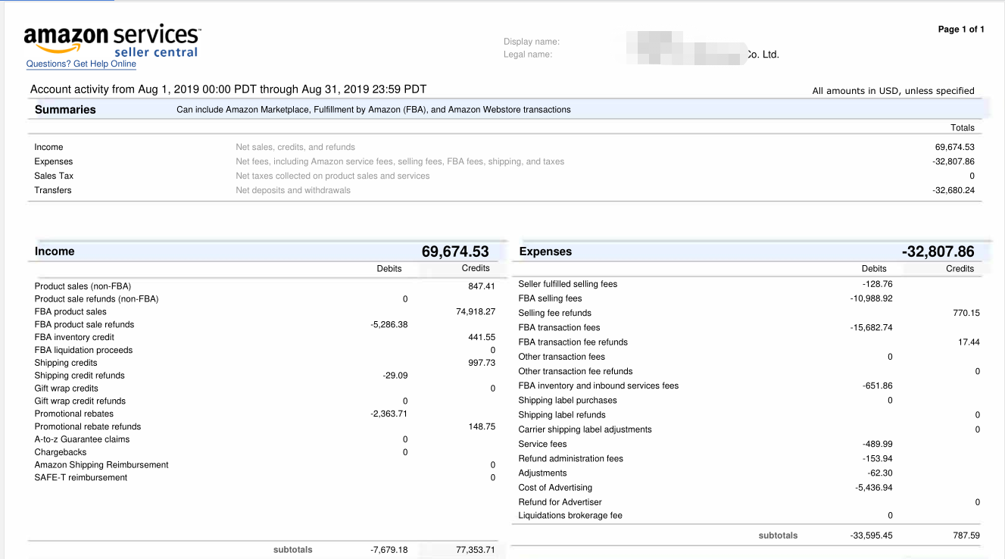Image resolution: width=1005 pixels, height=559 pixels.
Task: Open the Questions? Get Help Online link
Action: point(81,64)
